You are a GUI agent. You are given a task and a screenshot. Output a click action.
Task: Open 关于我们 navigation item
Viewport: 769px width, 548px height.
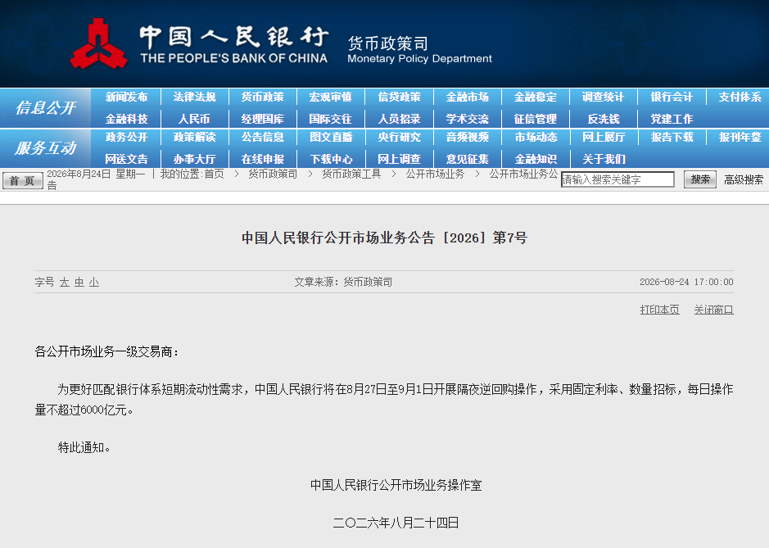pyautogui.click(x=604, y=159)
